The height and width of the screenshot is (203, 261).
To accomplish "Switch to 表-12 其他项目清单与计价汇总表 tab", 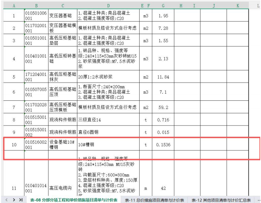I will coord(221,200).
